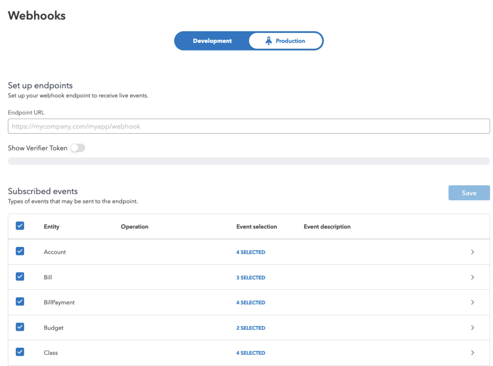Image resolution: width=493 pixels, height=366 pixels.
Task: Open the 4 SELECTED link for Class
Action: coord(251,352)
